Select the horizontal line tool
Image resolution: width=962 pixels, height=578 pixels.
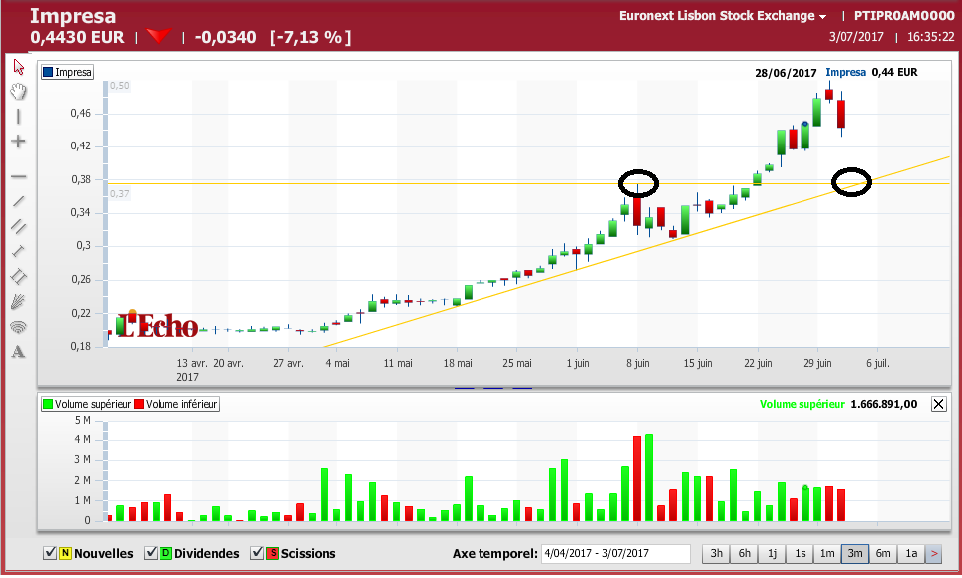click(18, 176)
